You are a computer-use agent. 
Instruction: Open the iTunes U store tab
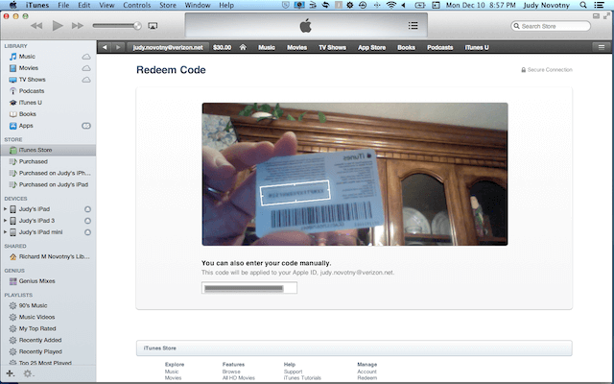pyautogui.click(x=477, y=47)
